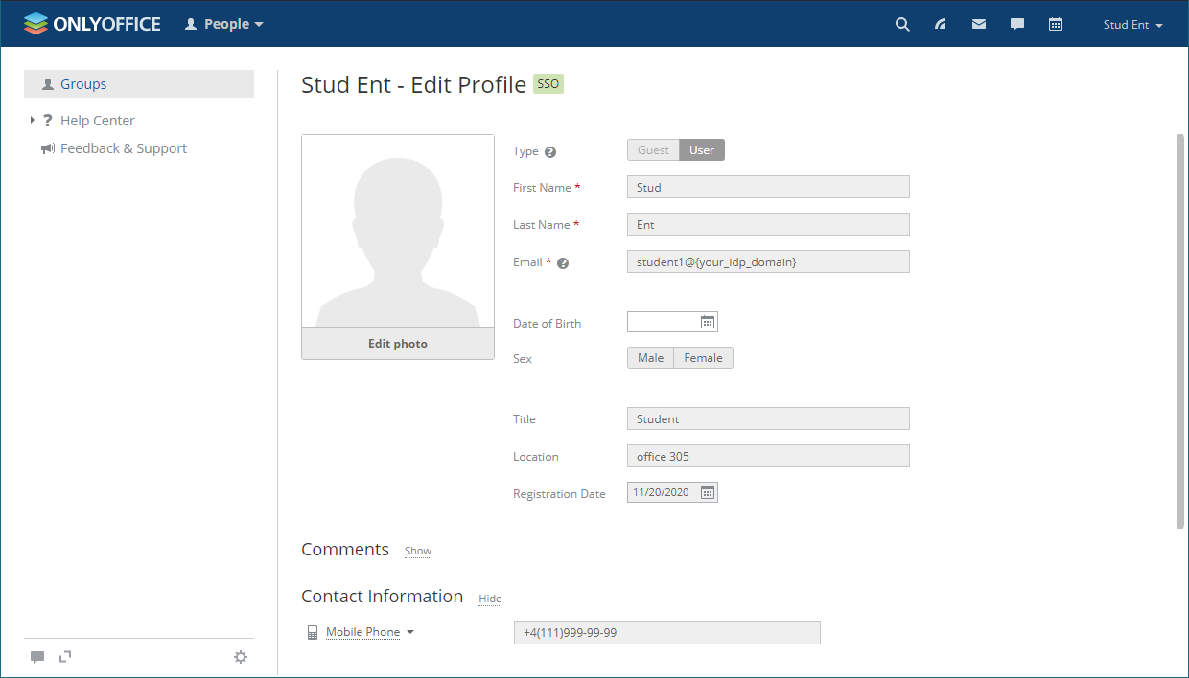This screenshot has height=678, width=1189.
Task: Open the Calendar module icon
Action: click(1056, 24)
